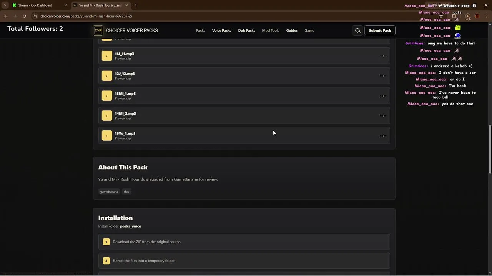Screen dimensions: 492x276
Task: Play the 13Mi_1.mp3 preview clip
Action: pos(107,96)
